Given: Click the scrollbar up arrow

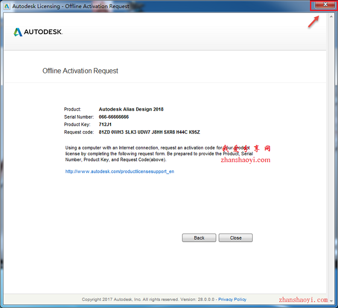Looking at the screenshot, I should click(x=331, y=16).
